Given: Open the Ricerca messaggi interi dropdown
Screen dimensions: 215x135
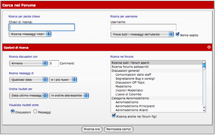Looking at the screenshot, I should pyautogui.click(x=30, y=34).
